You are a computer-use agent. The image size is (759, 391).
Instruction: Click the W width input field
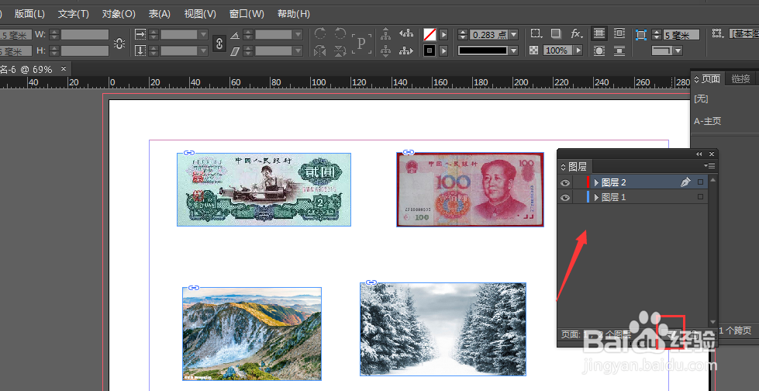click(x=85, y=35)
